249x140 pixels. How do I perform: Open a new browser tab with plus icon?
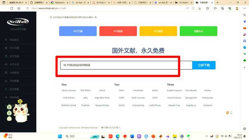(x=217, y=3)
